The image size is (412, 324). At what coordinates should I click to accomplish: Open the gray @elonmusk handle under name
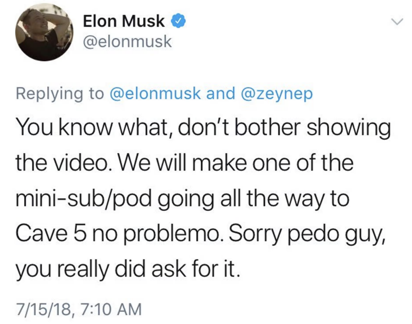click(x=128, y=41)
